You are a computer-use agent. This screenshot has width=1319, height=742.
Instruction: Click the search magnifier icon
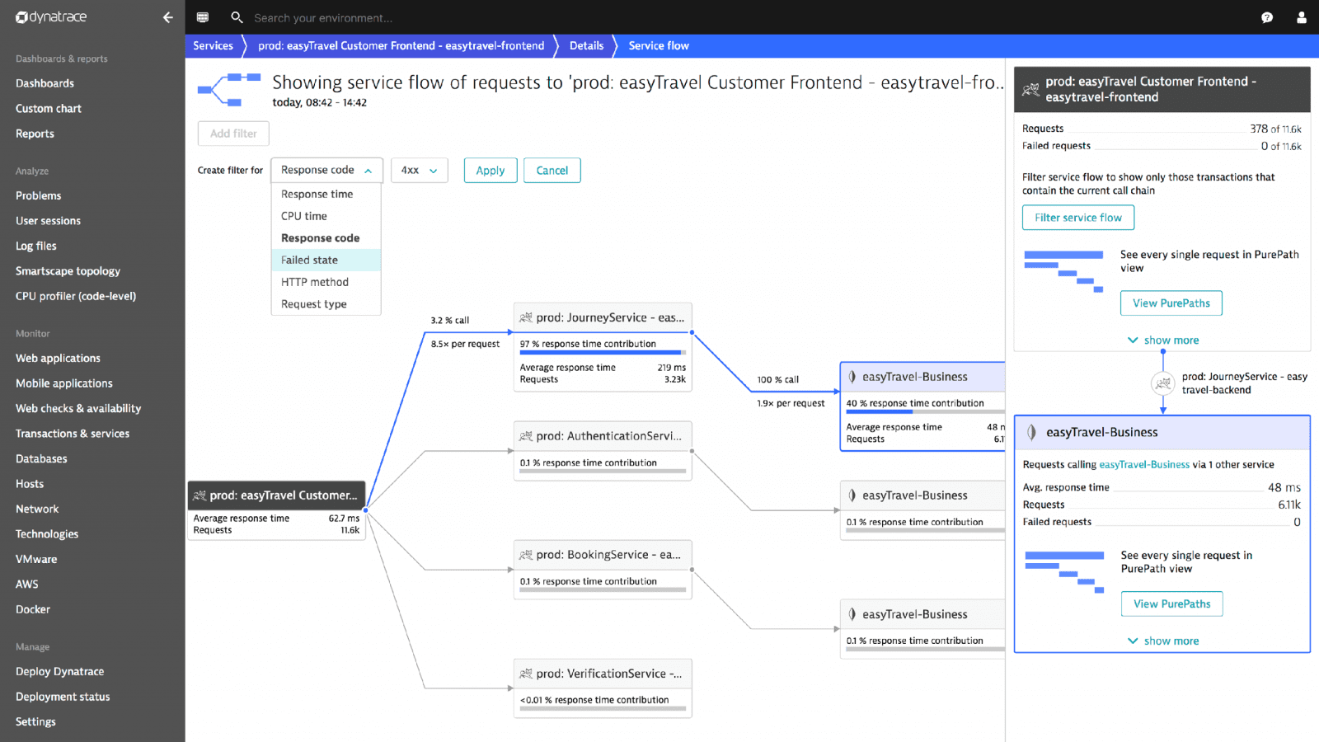click(237, 17)
